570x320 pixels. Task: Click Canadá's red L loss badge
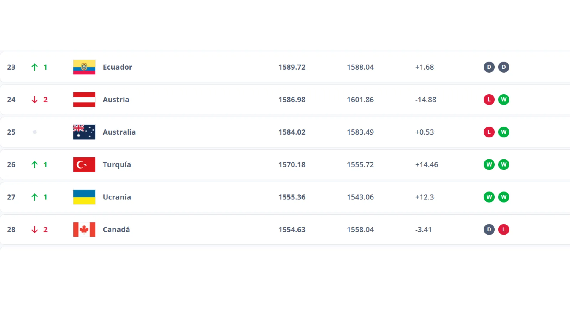[503, 230]
